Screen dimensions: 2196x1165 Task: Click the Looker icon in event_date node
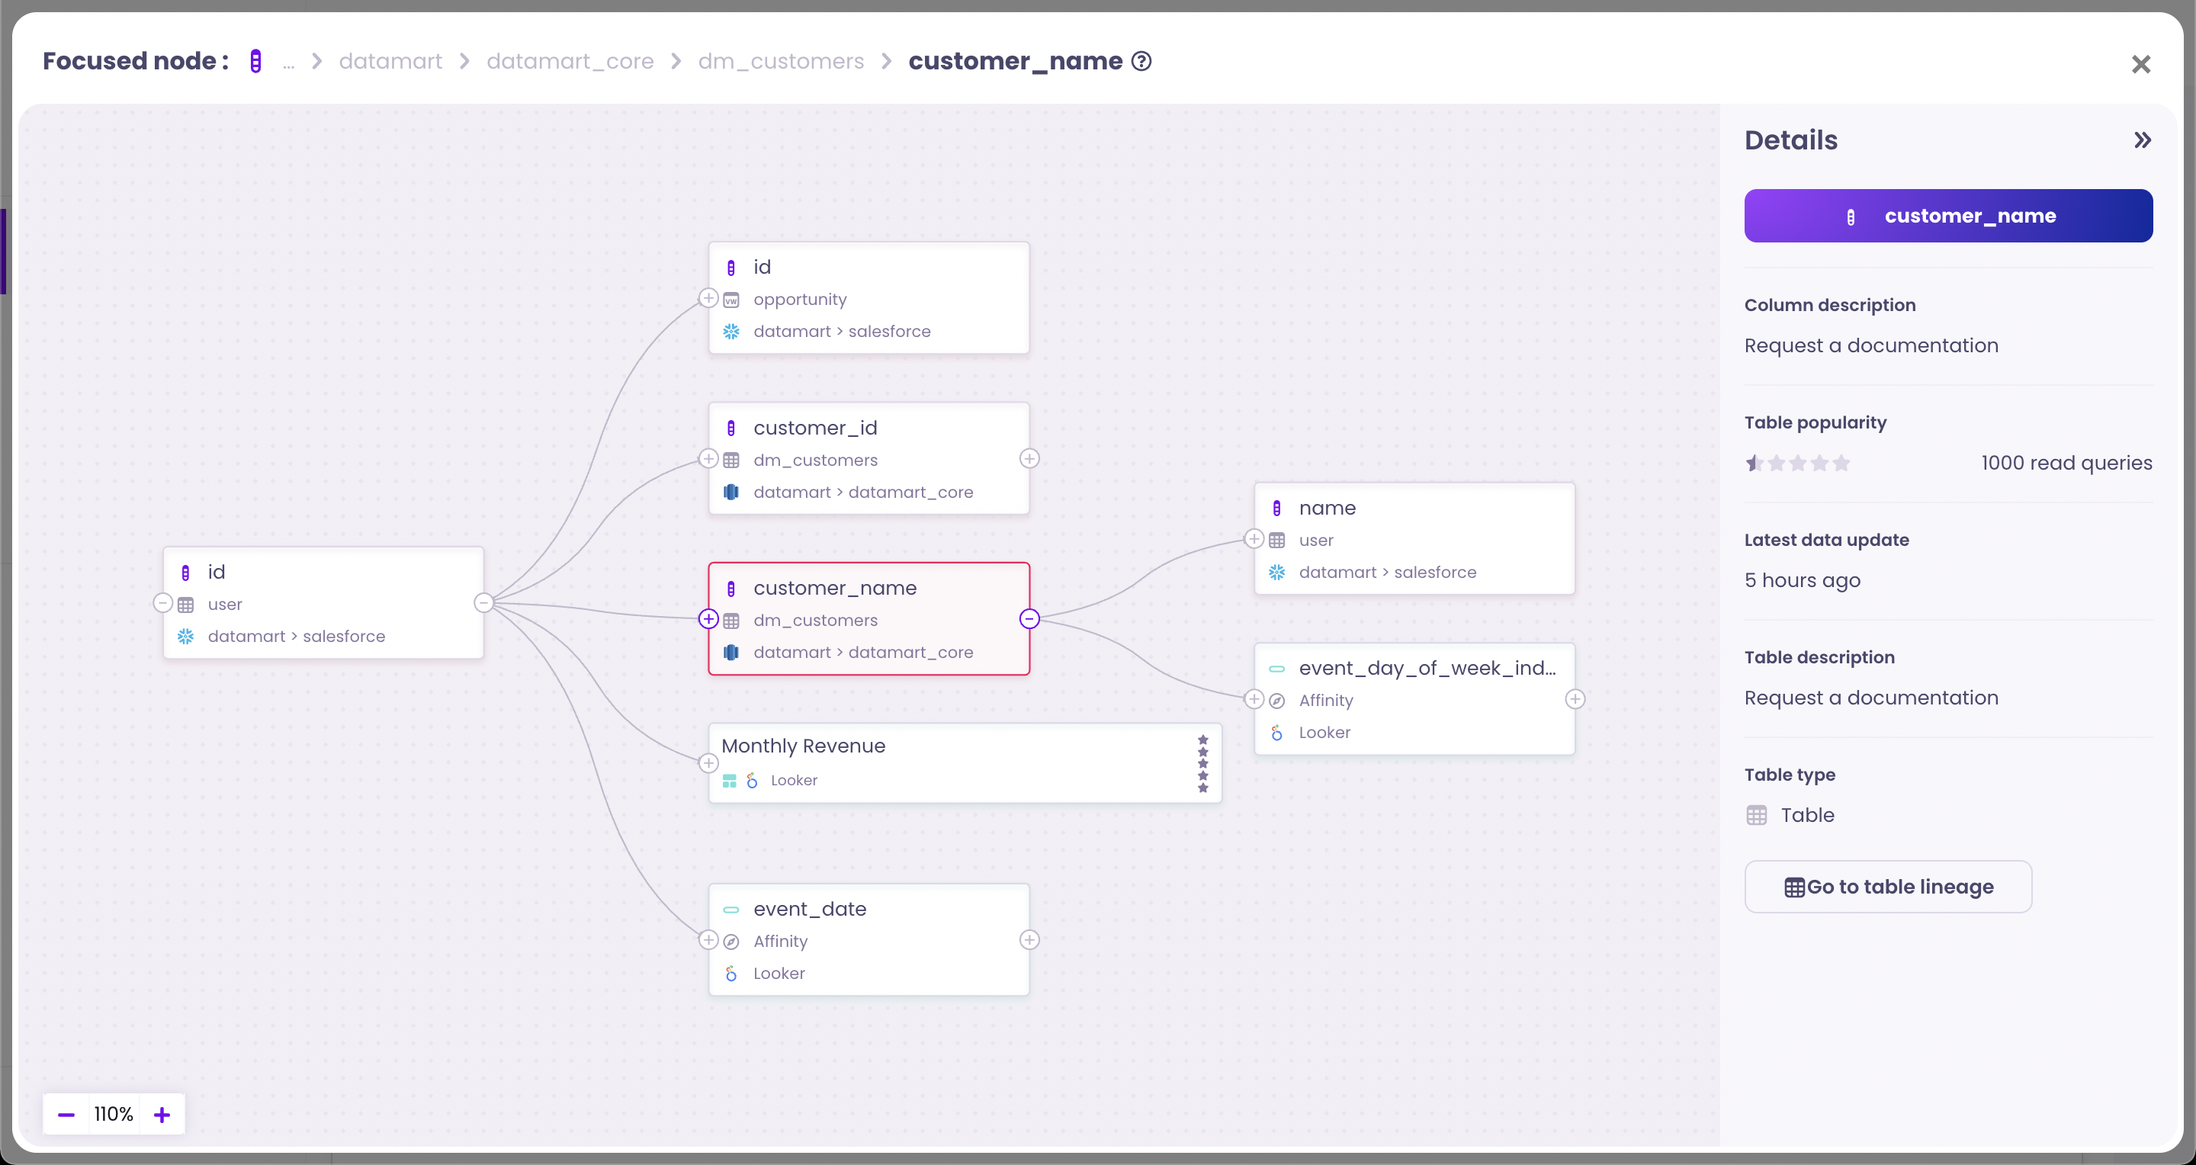730,974
